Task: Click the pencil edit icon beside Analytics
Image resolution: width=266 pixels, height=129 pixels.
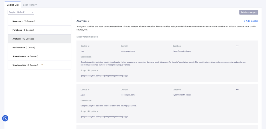Action: [89, 21]
